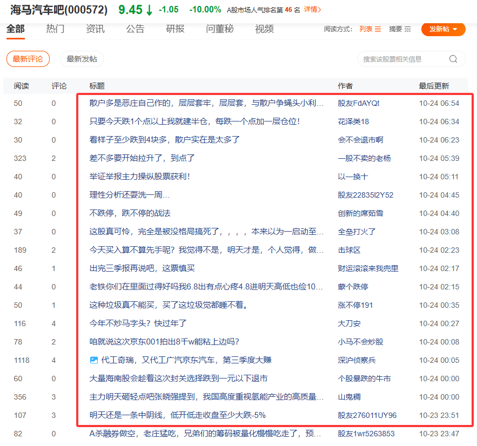
Task: Open post 咱就说这次京东001拍出8千w
Action: (164, 342)
